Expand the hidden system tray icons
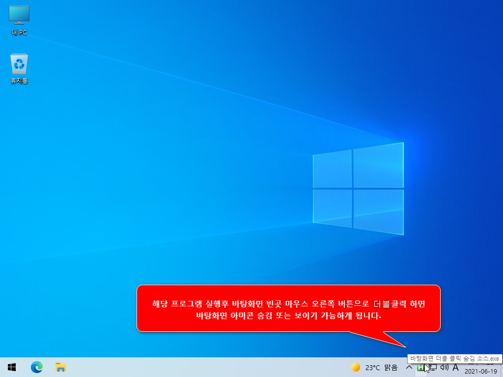 click(409, 367)
